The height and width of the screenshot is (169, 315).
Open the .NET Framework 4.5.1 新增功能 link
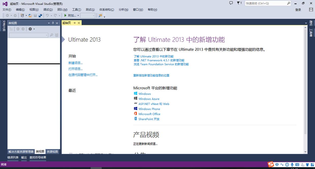coord(159,60)
